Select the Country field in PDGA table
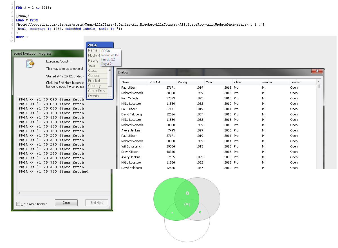 coord(94,86)
